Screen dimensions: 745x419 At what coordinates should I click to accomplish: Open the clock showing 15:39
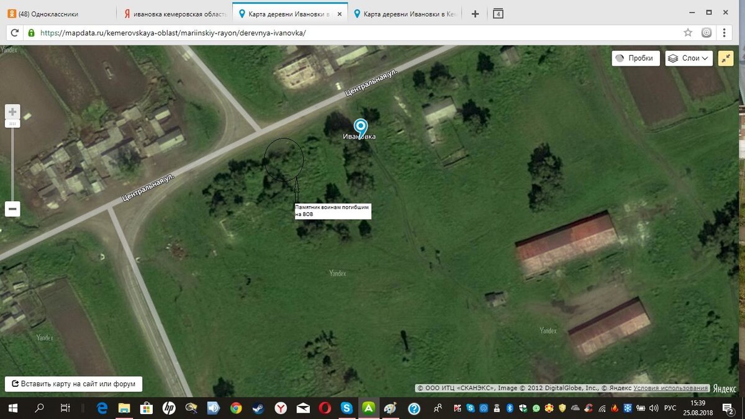(698, 408)
